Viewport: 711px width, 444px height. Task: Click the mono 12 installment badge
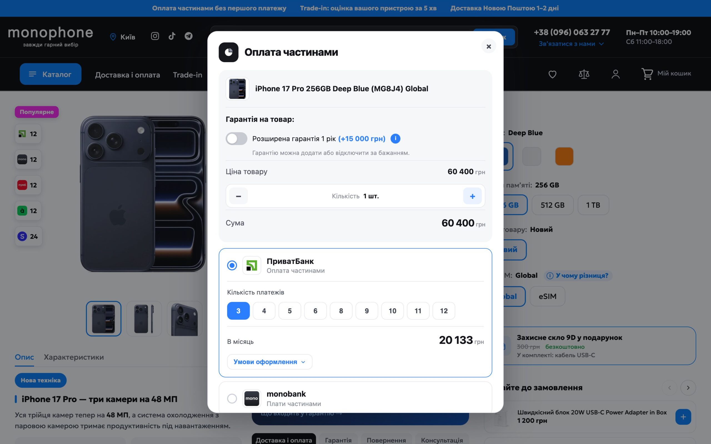click(x=28, y=160)
